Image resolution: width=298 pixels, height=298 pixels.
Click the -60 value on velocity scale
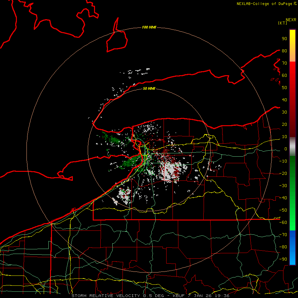point(283,223)
